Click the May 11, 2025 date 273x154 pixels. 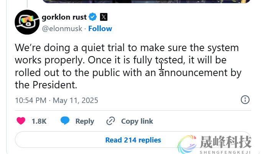pos(75,101)
